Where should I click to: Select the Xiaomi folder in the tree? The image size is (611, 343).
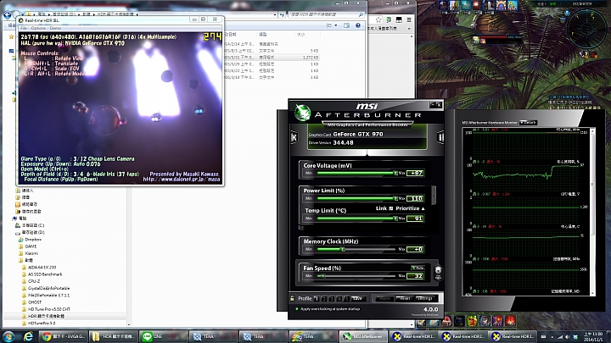pyautogui.click(x=28, y=253)
